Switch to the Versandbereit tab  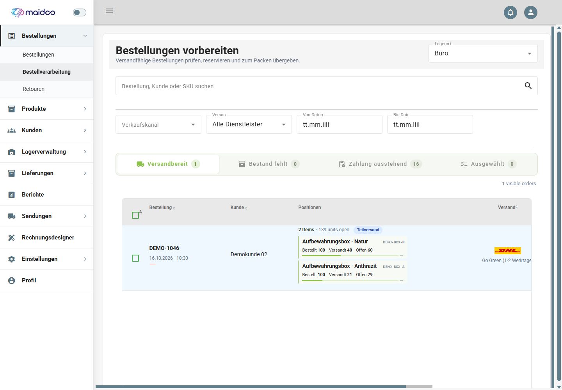coord(168,164)
